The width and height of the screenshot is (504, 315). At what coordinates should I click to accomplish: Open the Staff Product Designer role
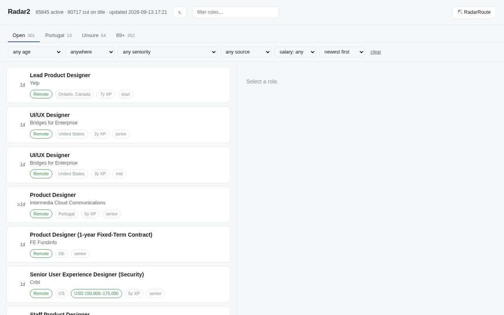(x=118, y=311)
